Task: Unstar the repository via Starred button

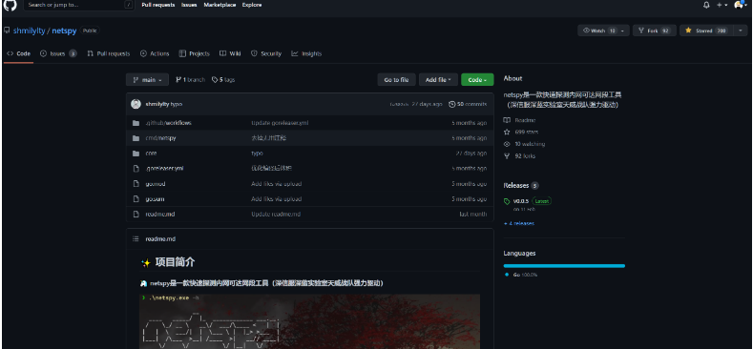Action: click(706, 31)
